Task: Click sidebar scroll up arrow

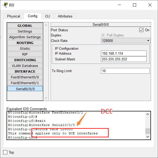Action: coord(46,25)
